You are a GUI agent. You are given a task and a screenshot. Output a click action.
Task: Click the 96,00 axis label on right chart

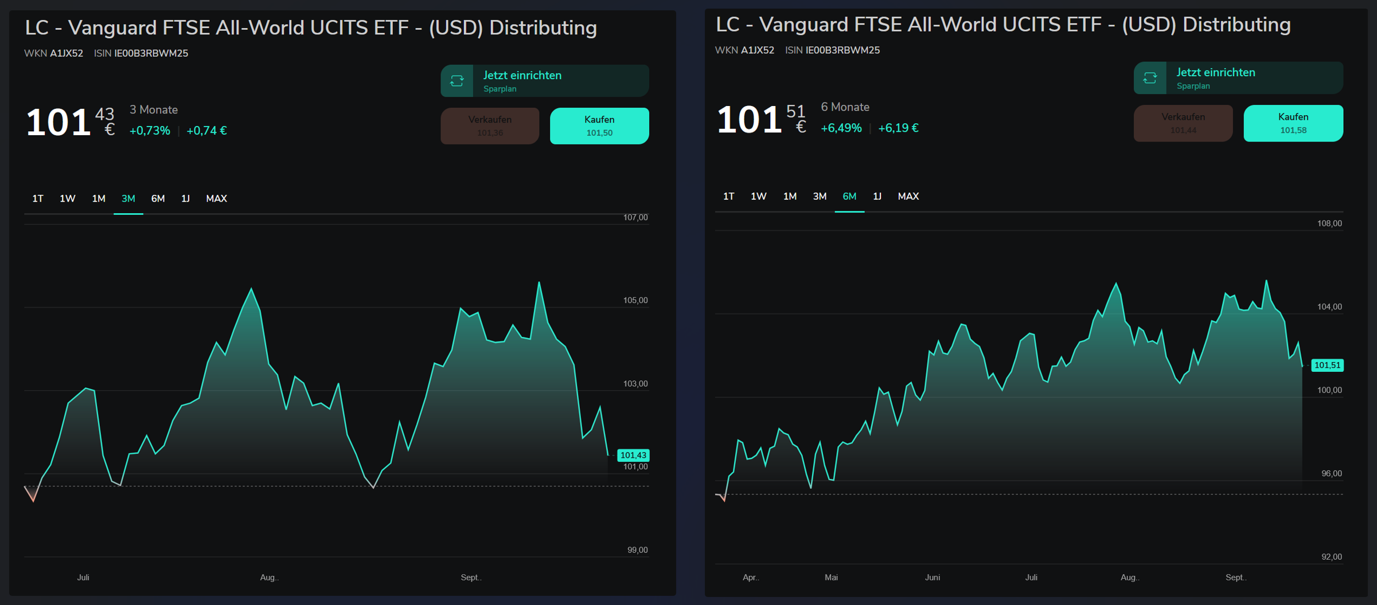tap(1332, 474)
